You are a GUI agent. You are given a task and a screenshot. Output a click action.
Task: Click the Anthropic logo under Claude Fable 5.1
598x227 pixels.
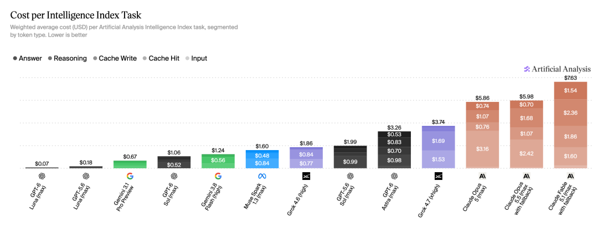coord(570,176)
